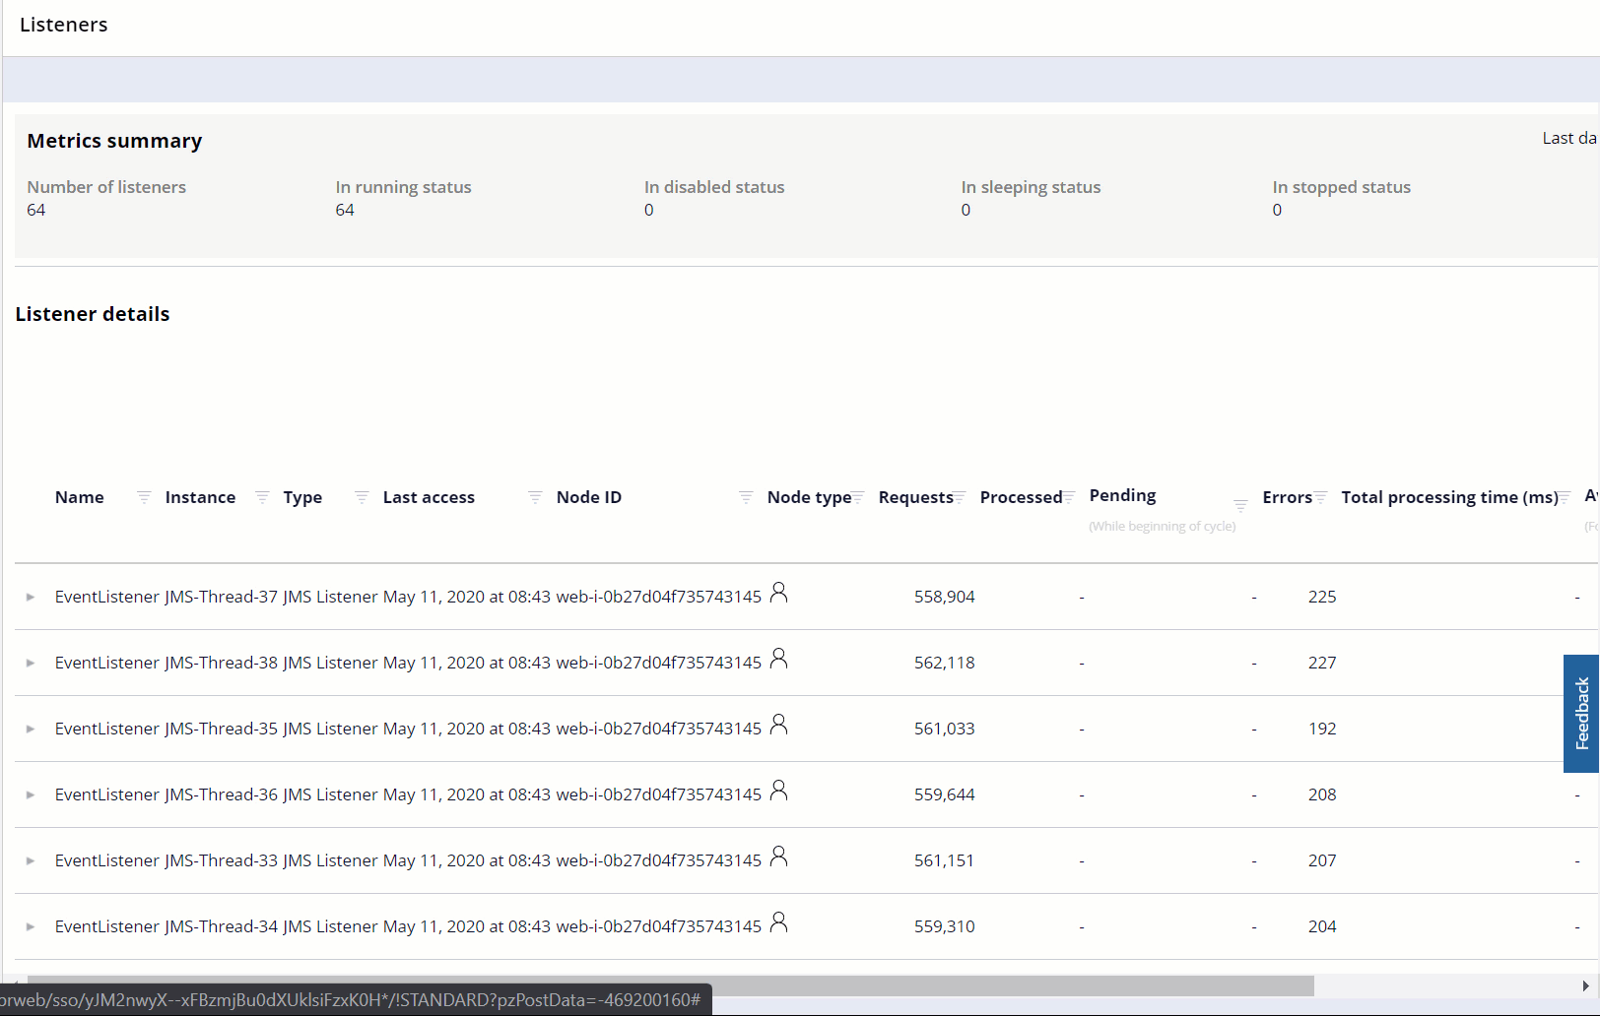Image resolution: width=1600 pixels, height=1016 pixels.
Task: Expand the JMS-Thread-37 listener row
Action: tap(31, 597)
